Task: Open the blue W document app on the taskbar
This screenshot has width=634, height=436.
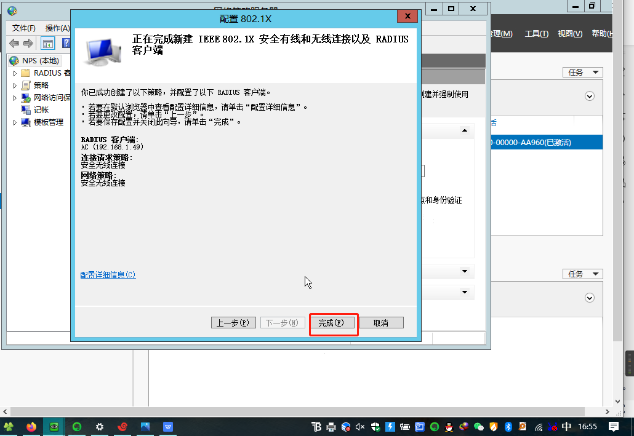Action: click(x=168, y=427)
